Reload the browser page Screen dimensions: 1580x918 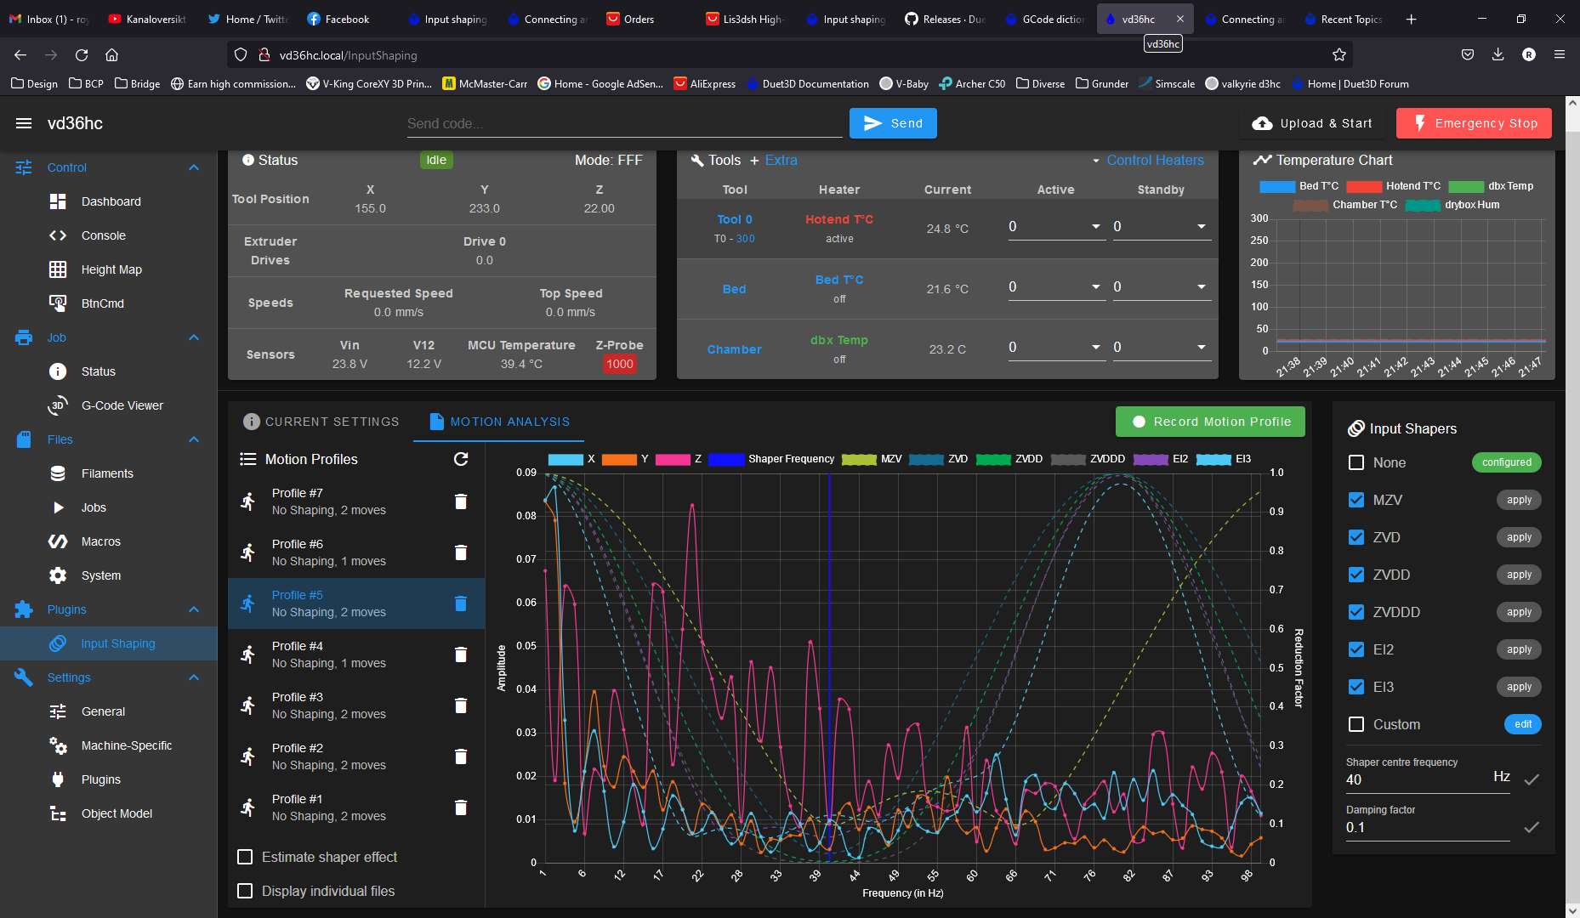pos(82,55)
